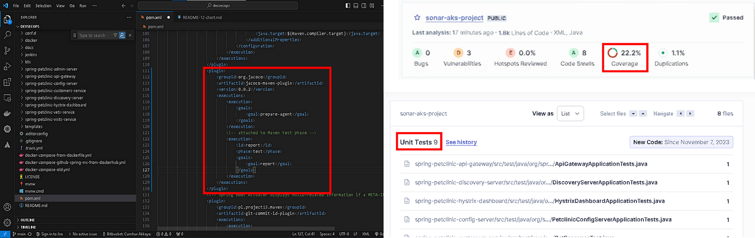Open the Search view in activity bar

(7, 35)
